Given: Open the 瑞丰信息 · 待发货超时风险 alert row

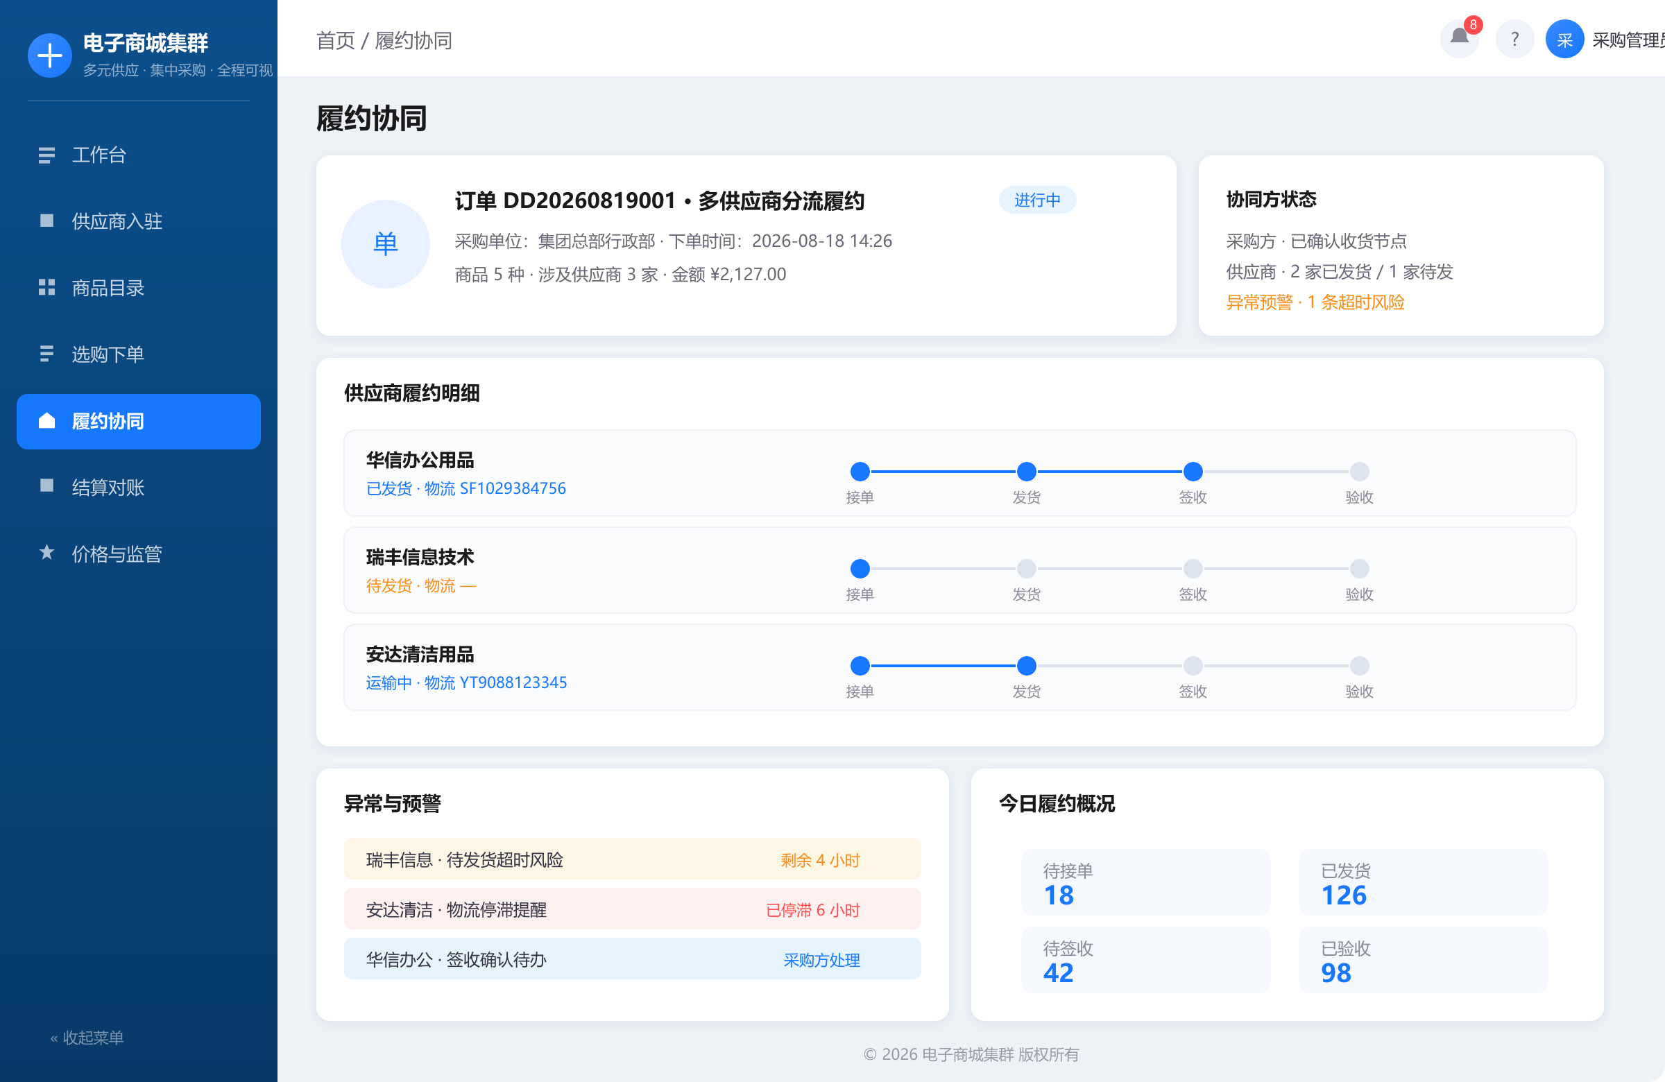Looking at the screenshot, I should click(x=633, y=859).
